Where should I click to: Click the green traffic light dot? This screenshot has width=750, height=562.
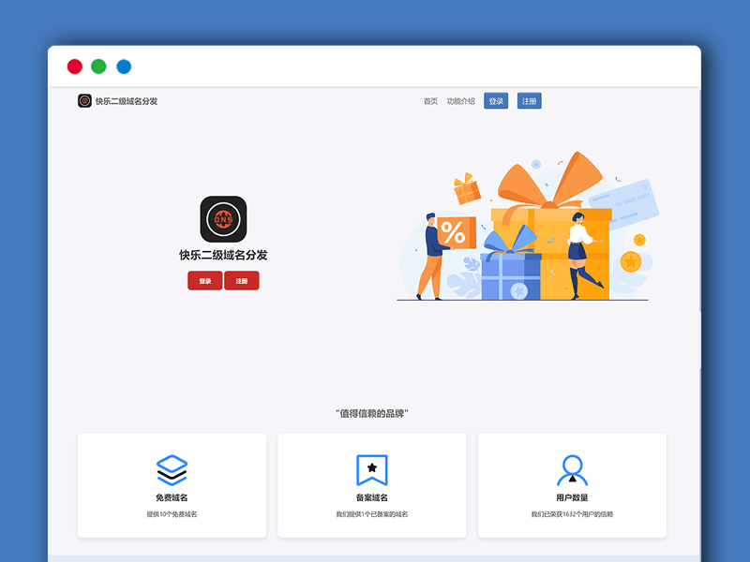[98, 66]
